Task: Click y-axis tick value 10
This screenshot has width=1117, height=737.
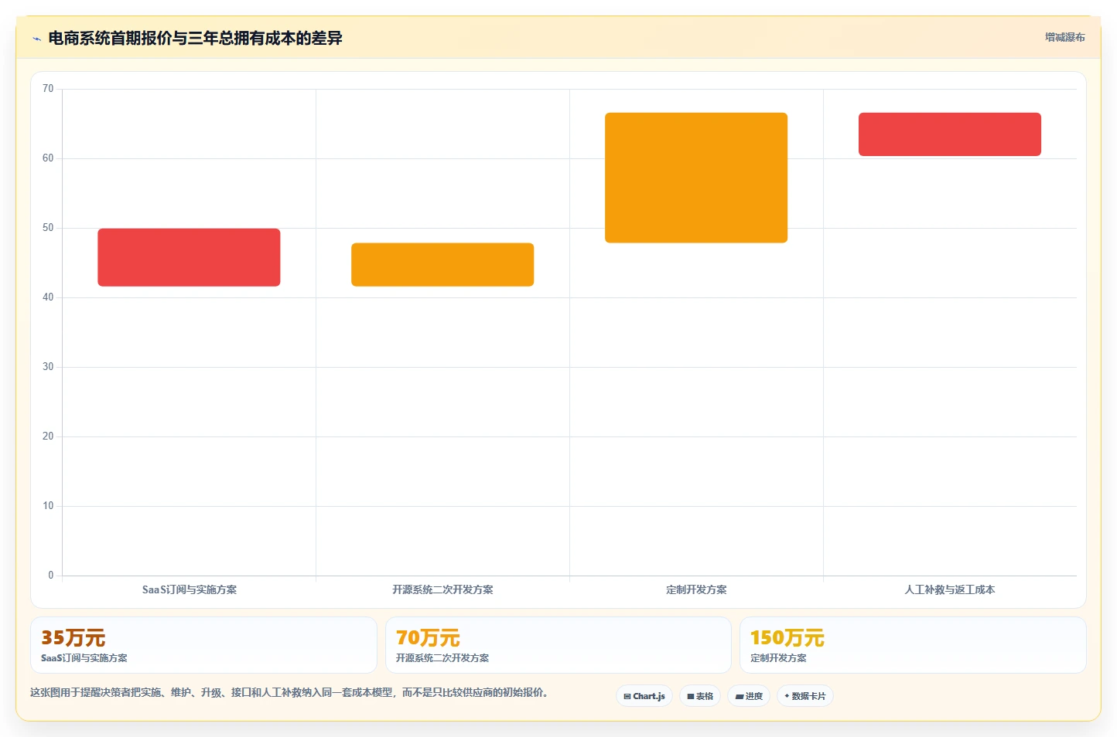Action: coord(48,506)
